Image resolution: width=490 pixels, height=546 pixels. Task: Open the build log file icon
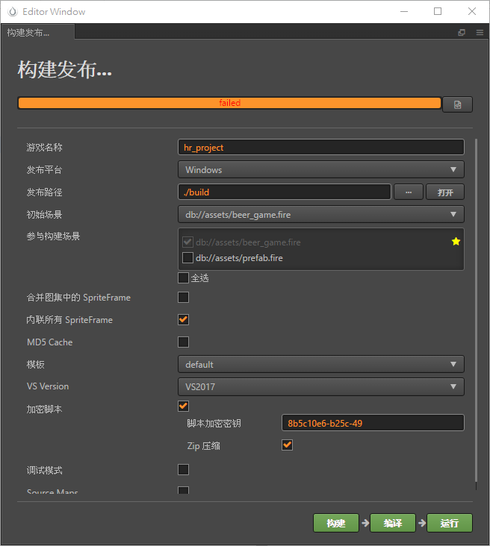pyautogui.click(x=457, y=104)
